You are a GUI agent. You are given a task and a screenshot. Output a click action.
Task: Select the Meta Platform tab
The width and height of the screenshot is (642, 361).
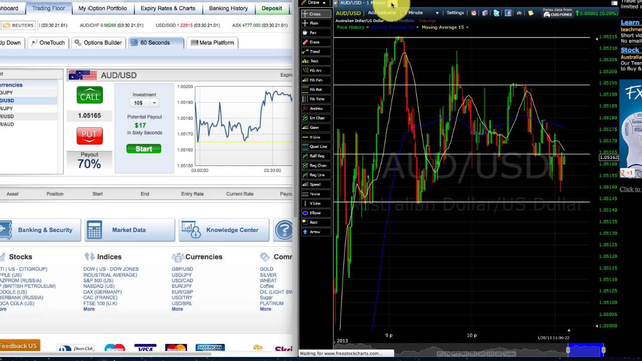tap(213, 43)
